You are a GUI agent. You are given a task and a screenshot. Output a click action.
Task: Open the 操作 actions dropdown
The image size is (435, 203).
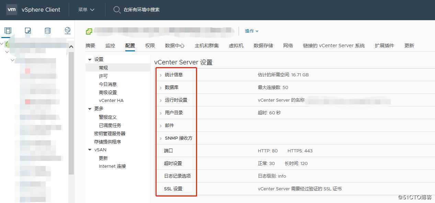click(252, 31)
